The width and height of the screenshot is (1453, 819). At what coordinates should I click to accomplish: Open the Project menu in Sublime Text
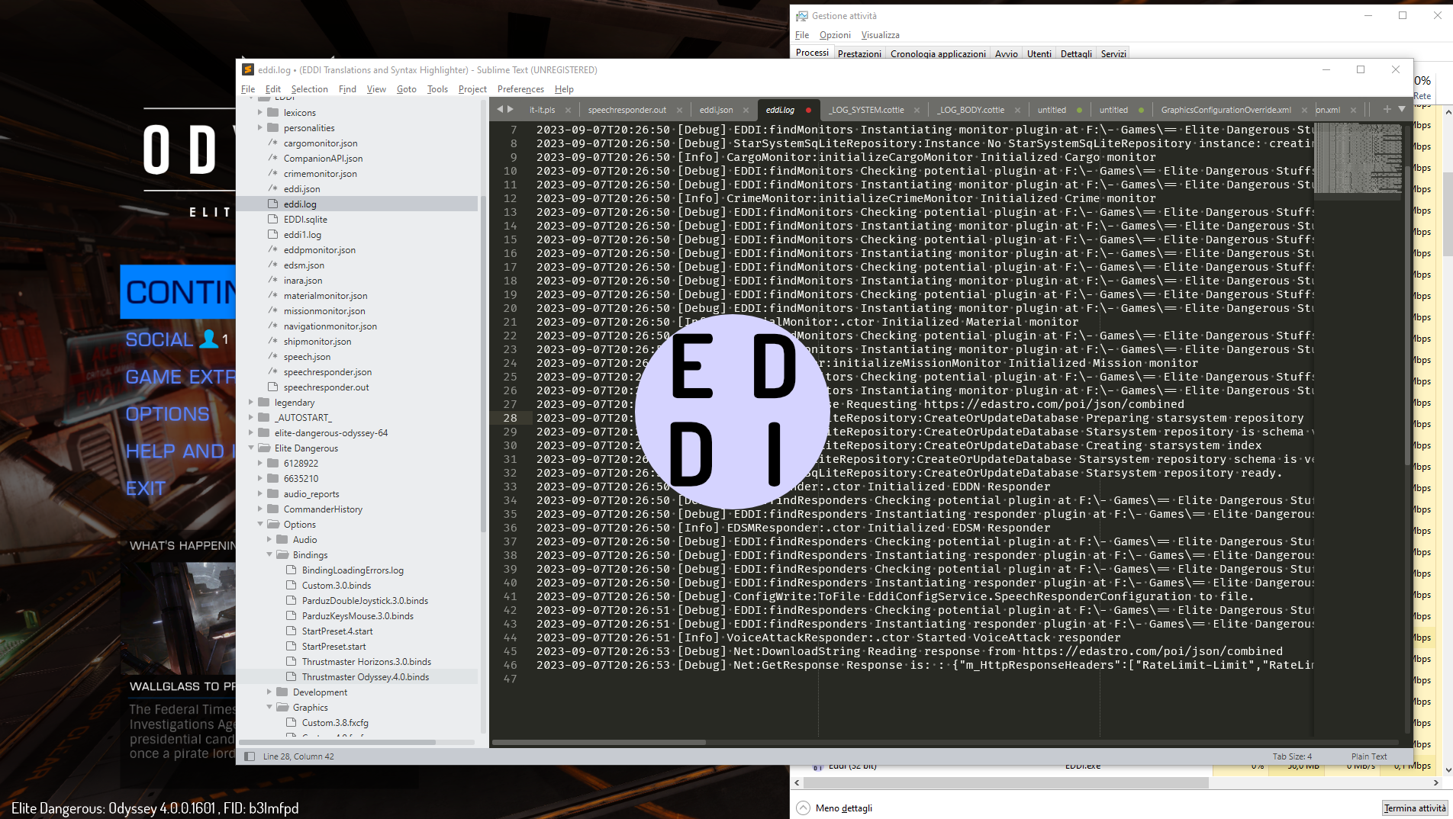click(x=472, y=89)
